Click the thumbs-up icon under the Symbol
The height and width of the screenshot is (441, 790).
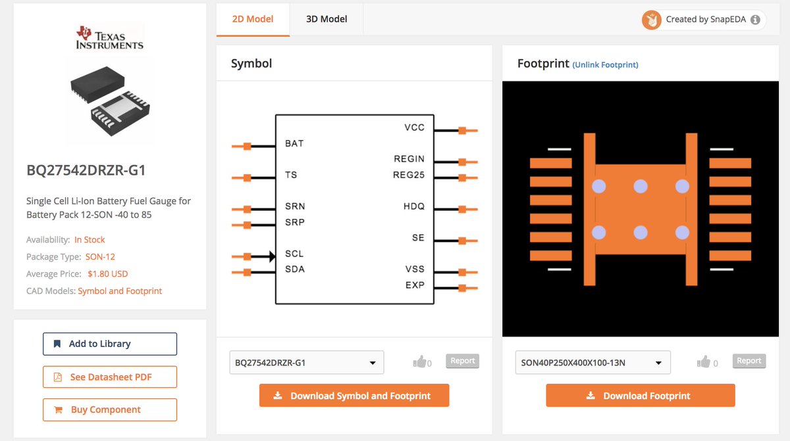click(419, 361)
